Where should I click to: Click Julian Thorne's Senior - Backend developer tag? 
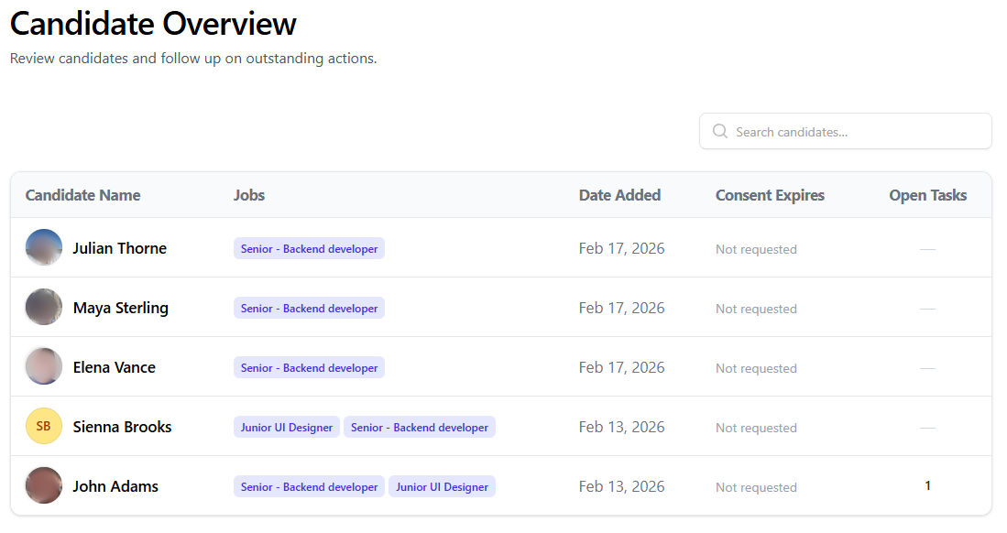[x=309, y=248]
